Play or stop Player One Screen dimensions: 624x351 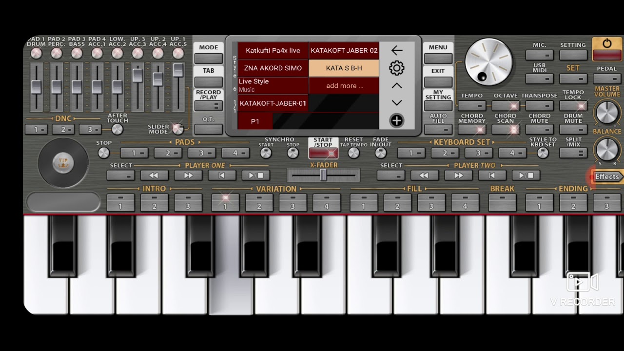(x=256, y=175)
